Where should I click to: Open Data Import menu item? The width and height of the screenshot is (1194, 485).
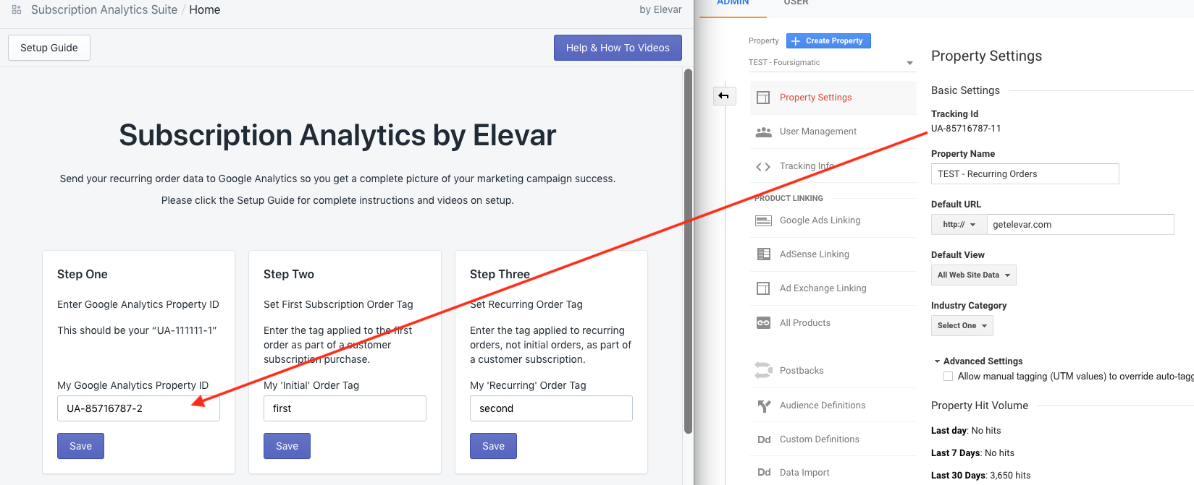833,473
